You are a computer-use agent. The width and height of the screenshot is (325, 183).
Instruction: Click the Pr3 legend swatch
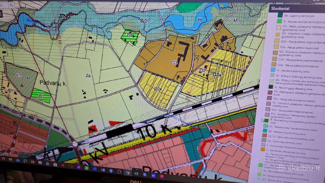(x=267, y=115)
